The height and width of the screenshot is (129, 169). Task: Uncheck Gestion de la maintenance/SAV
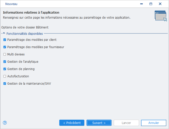click(x=5, y=84)
